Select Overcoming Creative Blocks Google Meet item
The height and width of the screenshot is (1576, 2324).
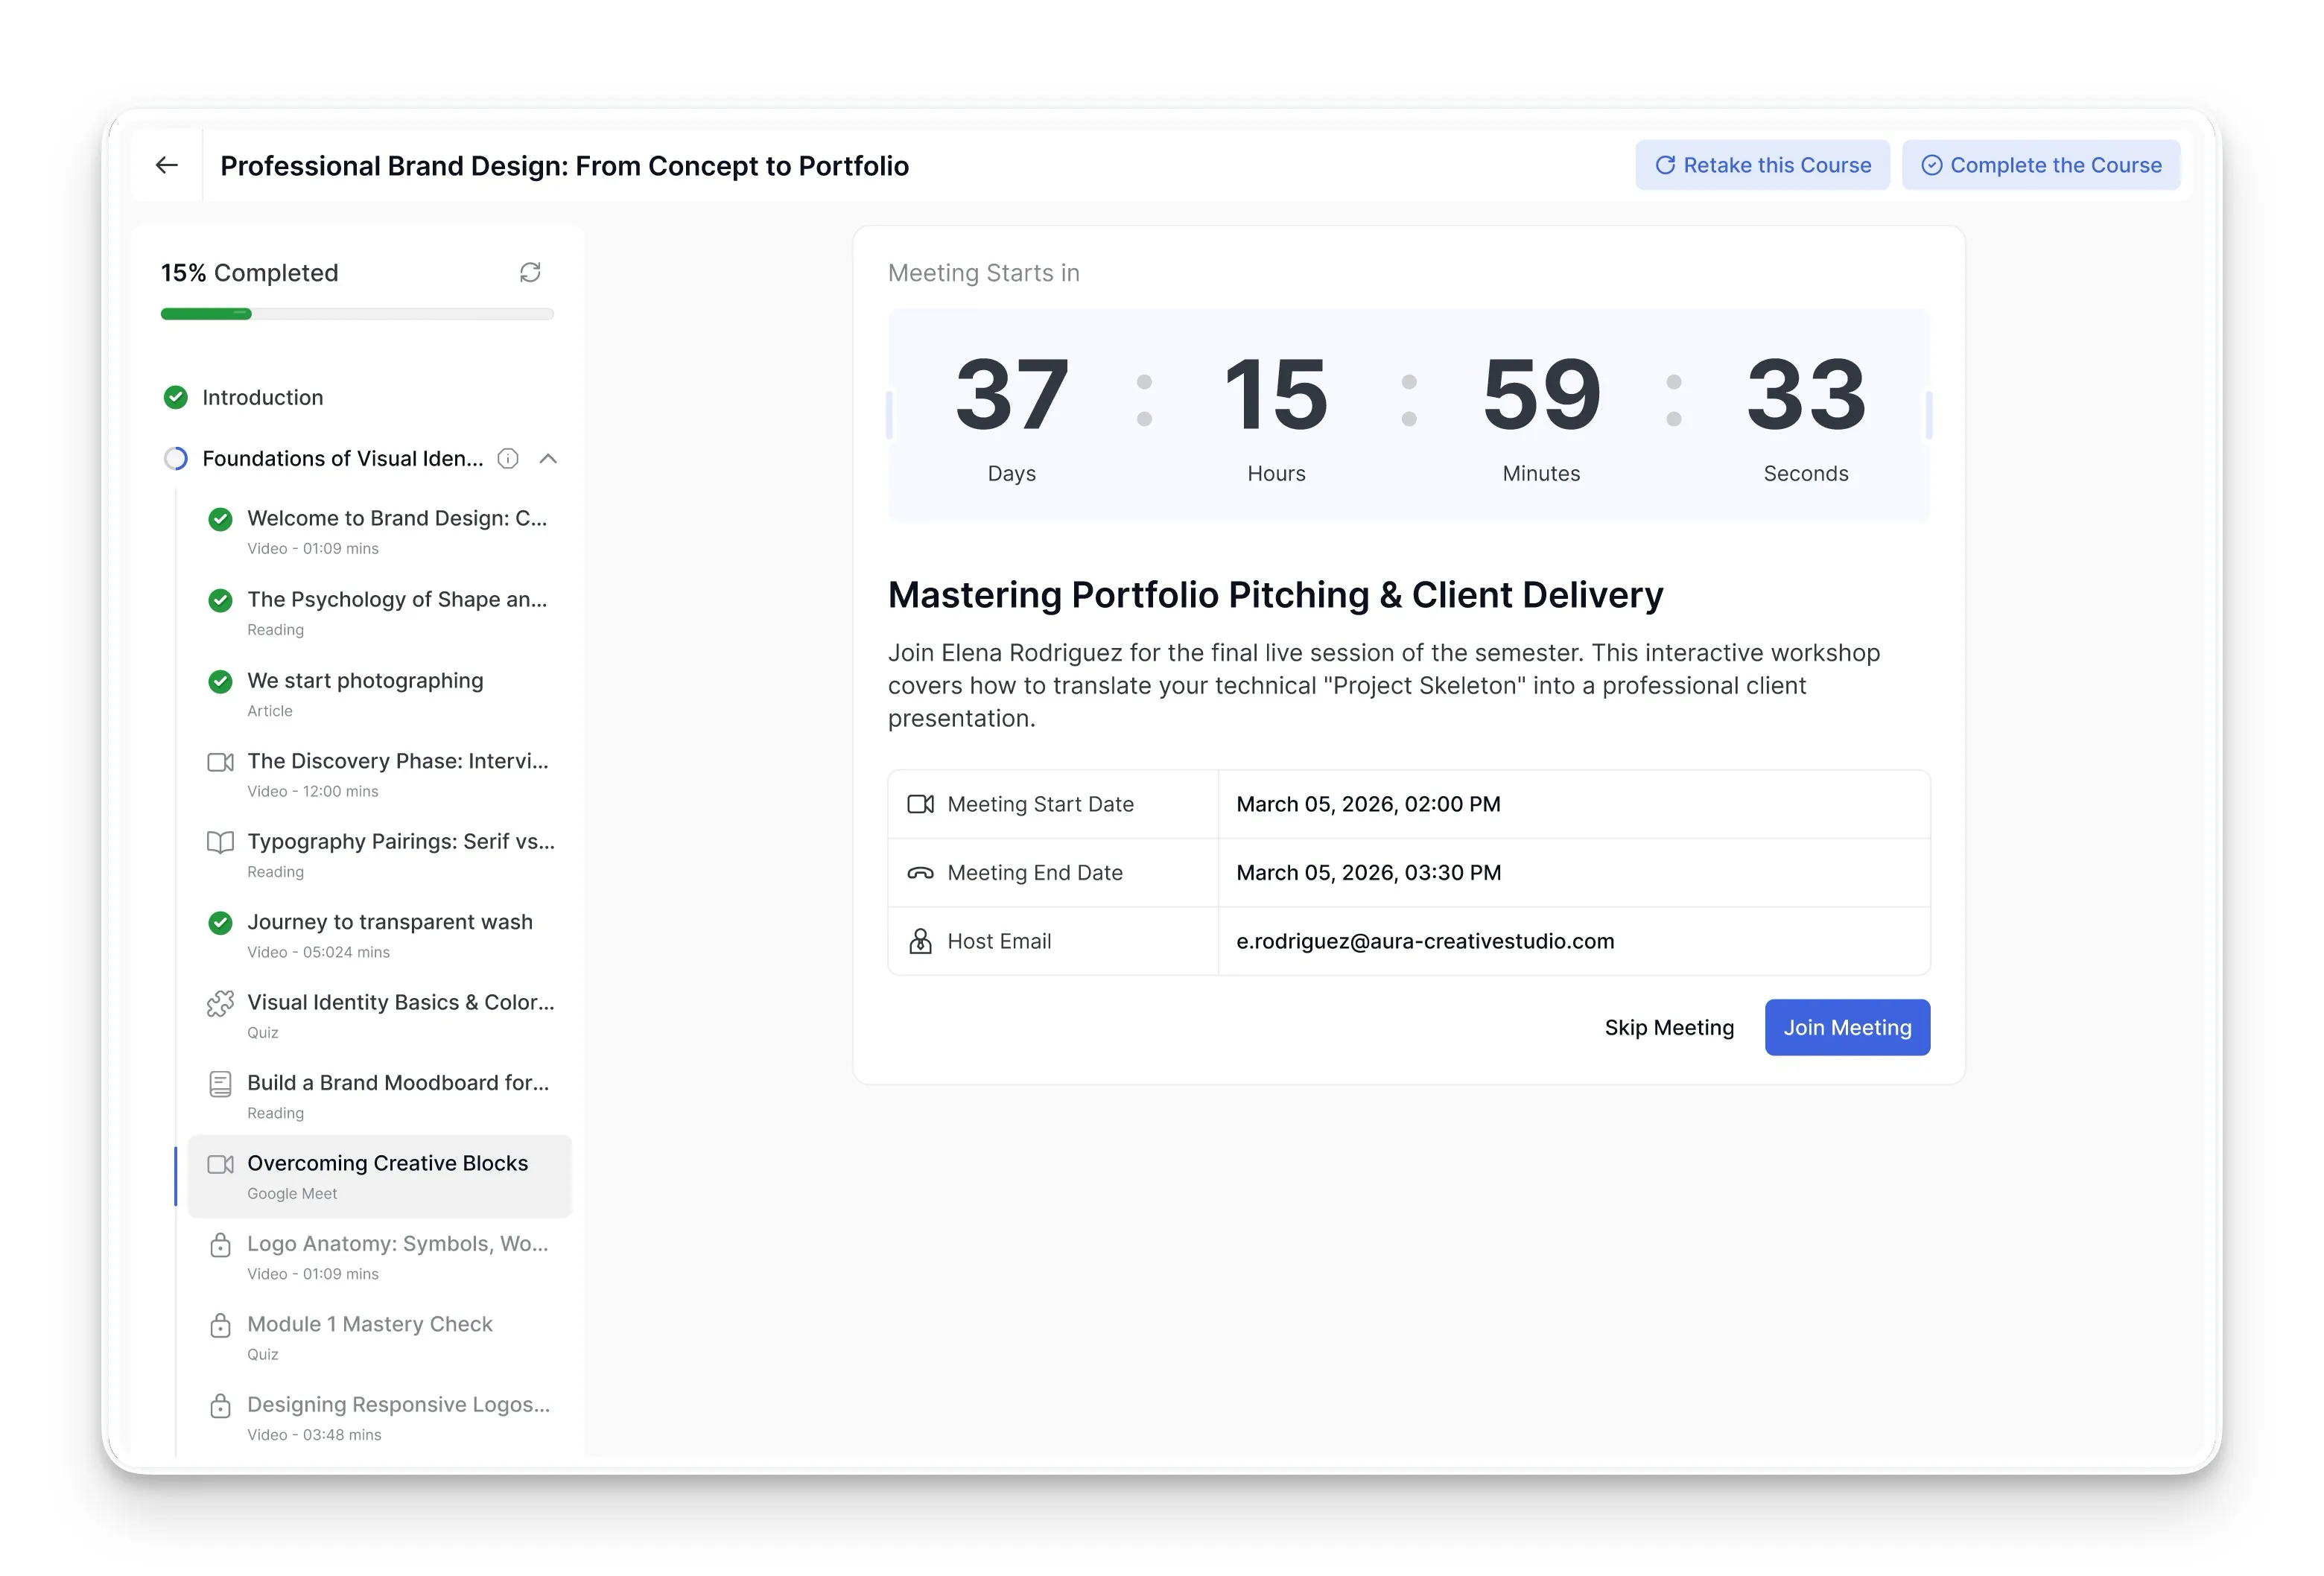(x=380, y=1176)
